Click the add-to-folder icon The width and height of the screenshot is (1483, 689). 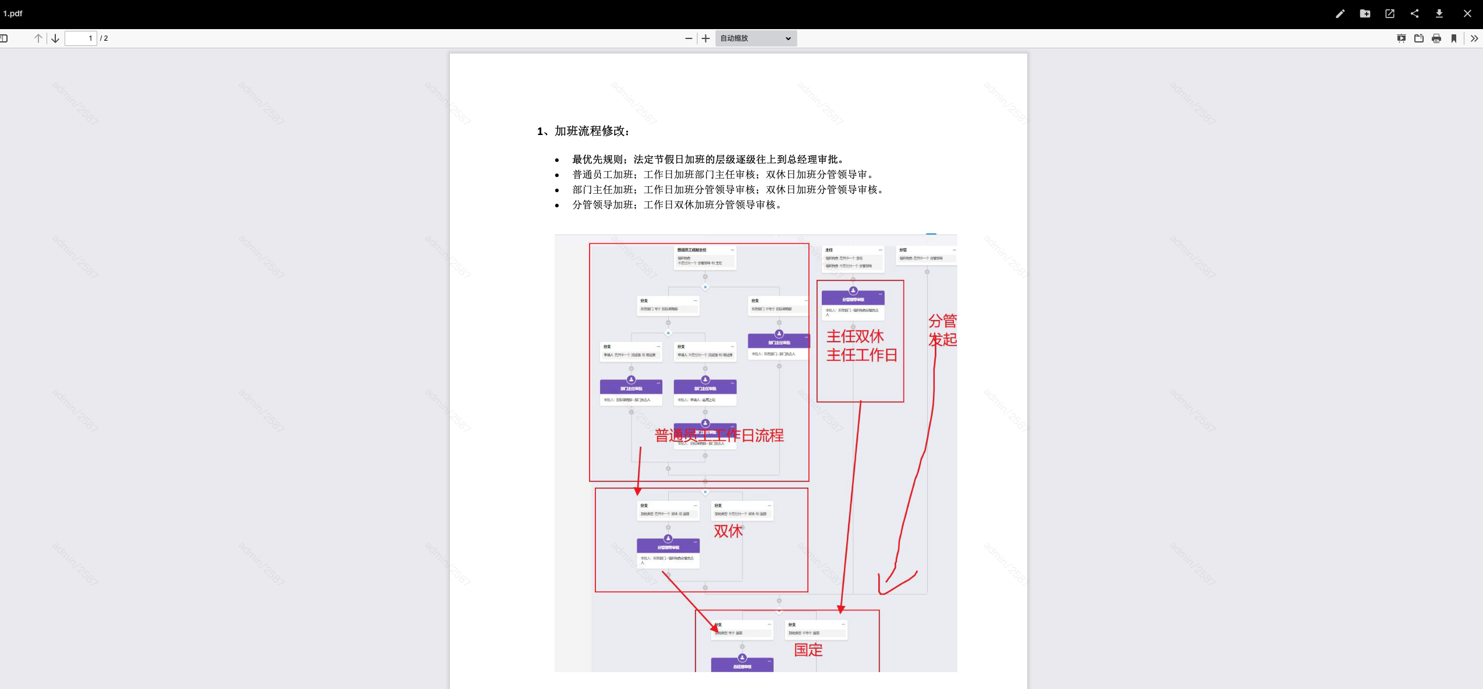coord(1365,14)
